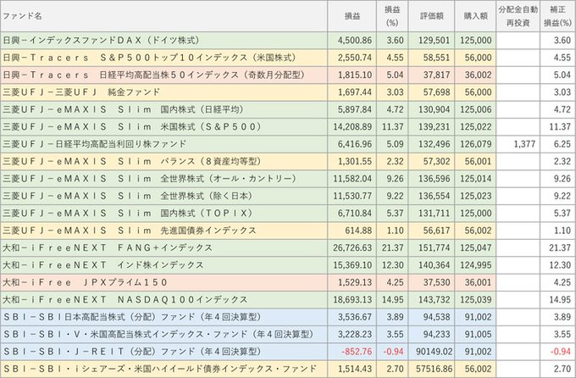This screenshot has height=378, width=576.
Task: Select the ファンド名 column header
Action: click(x=163, y=16)
